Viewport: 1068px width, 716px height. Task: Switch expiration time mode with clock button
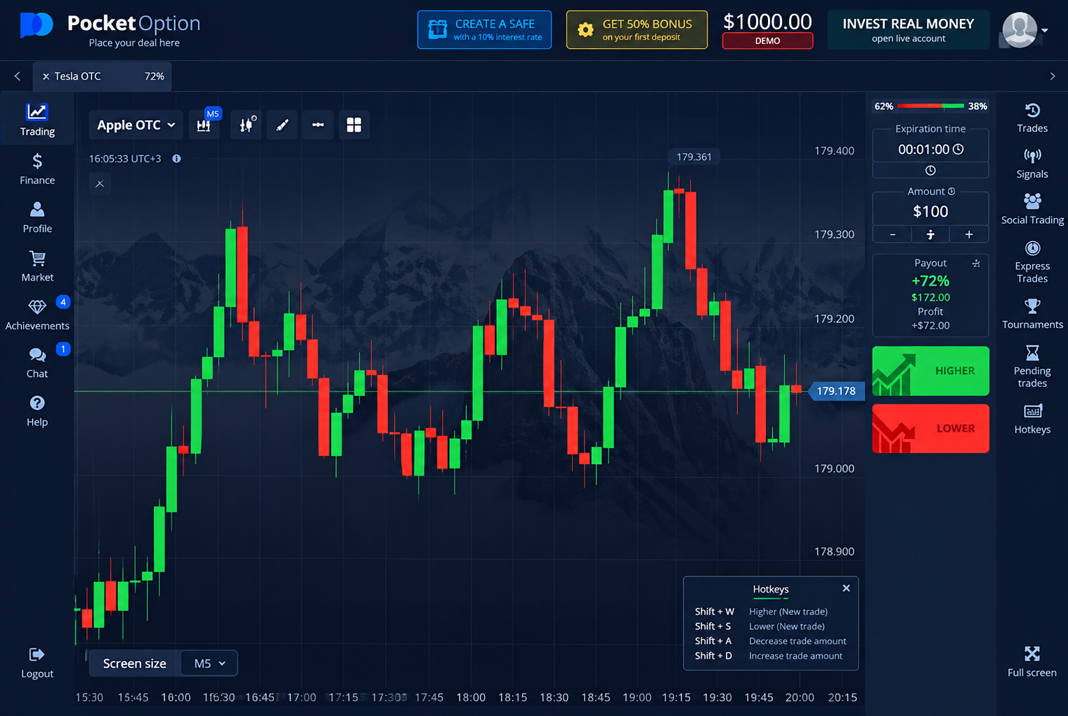[x=930, y=170]
